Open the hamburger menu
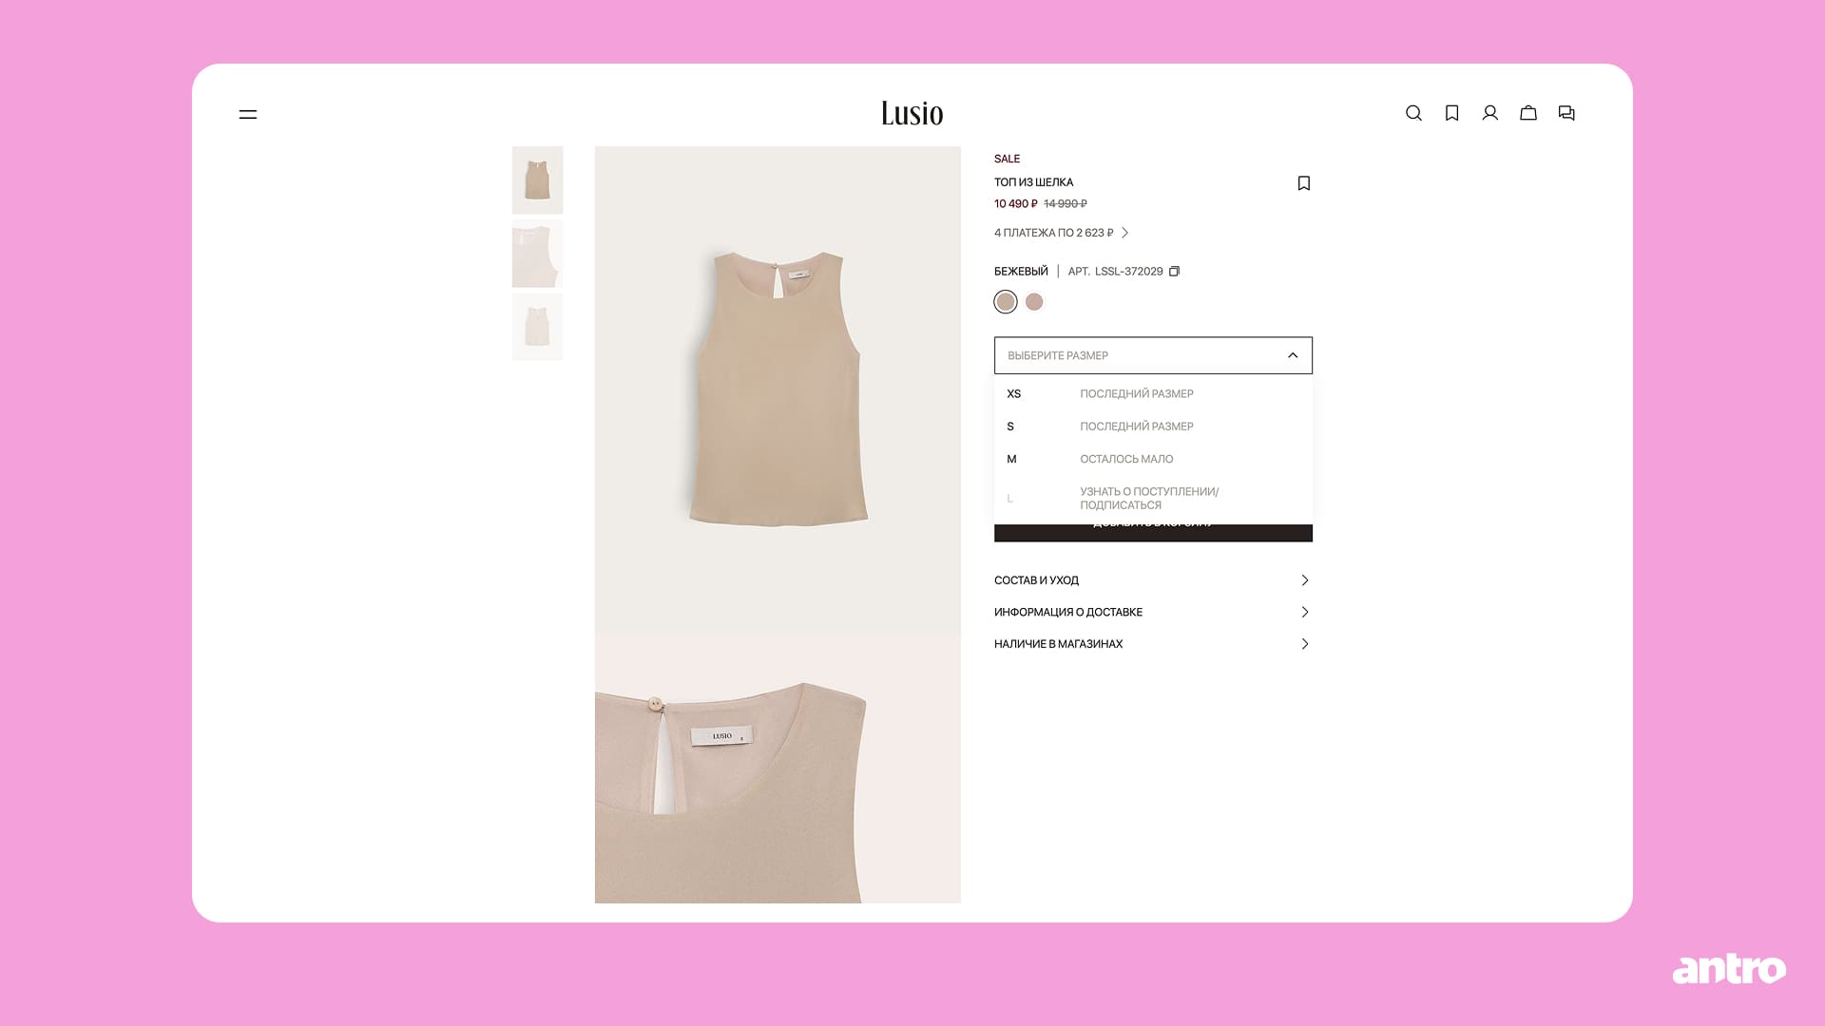The width and height of the screenshot is (1825, 1026). pyautogui.click(x=247, y=114)
